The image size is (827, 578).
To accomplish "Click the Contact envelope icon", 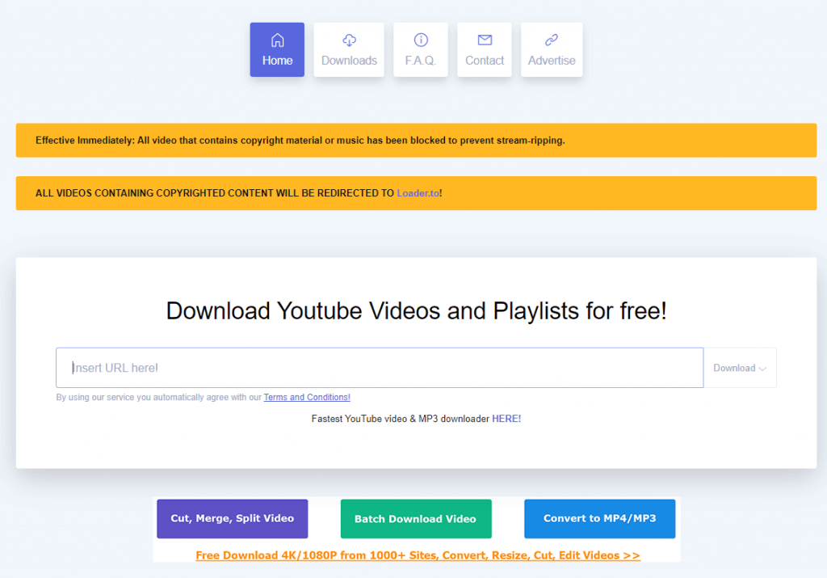I will [x=484, y=40].
